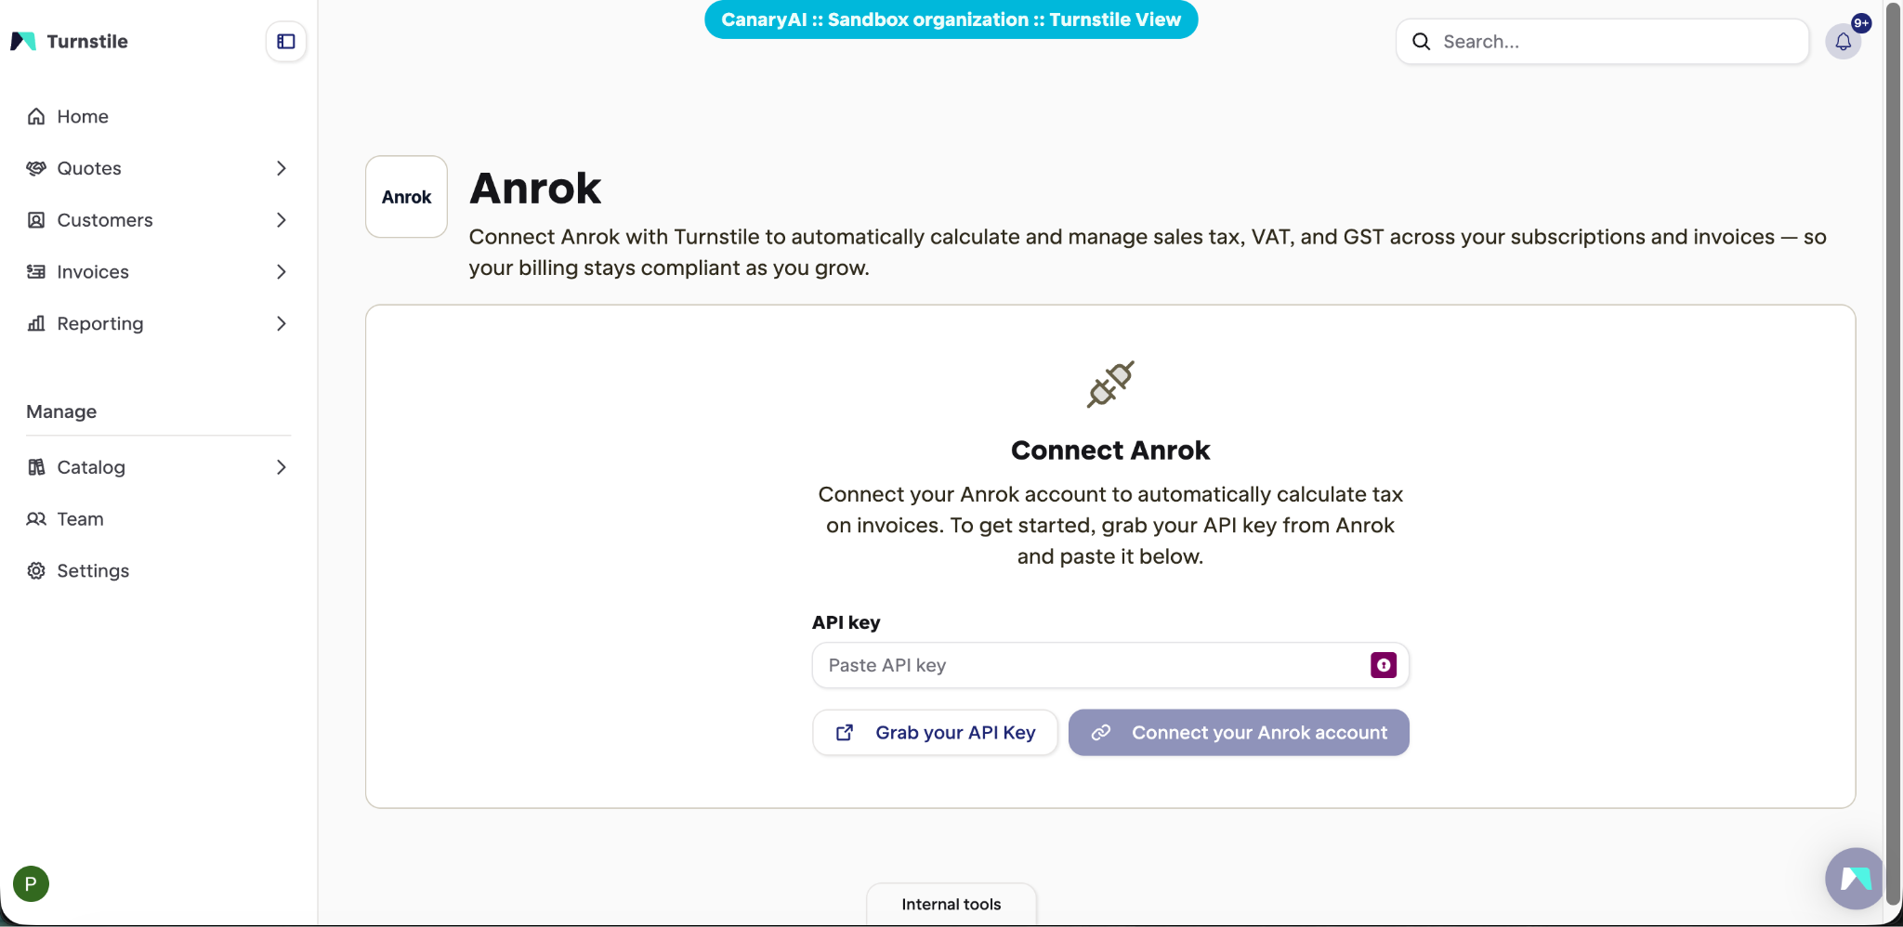Expand the Invoices chevron
The width and height of the screenshot is (1903, 927).
281,272
